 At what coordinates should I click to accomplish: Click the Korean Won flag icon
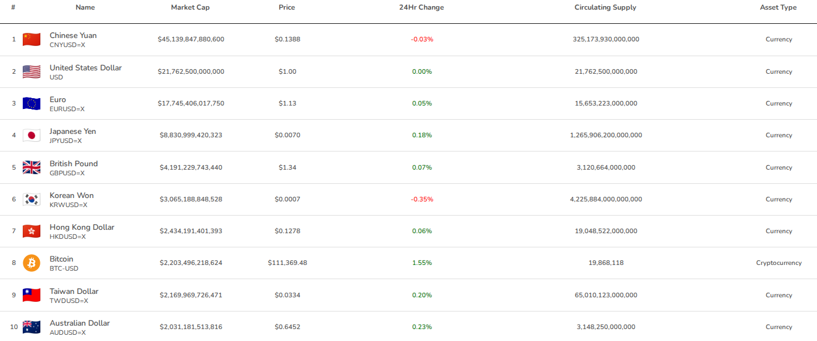pyautogui.click(x=31, y=199)
